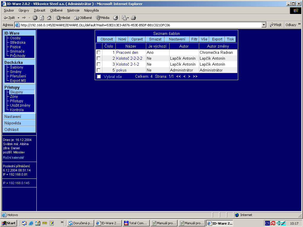Refresh the page with the Refresh icon
The height and width of the screenshot is (227, 303).
[42, 18]
